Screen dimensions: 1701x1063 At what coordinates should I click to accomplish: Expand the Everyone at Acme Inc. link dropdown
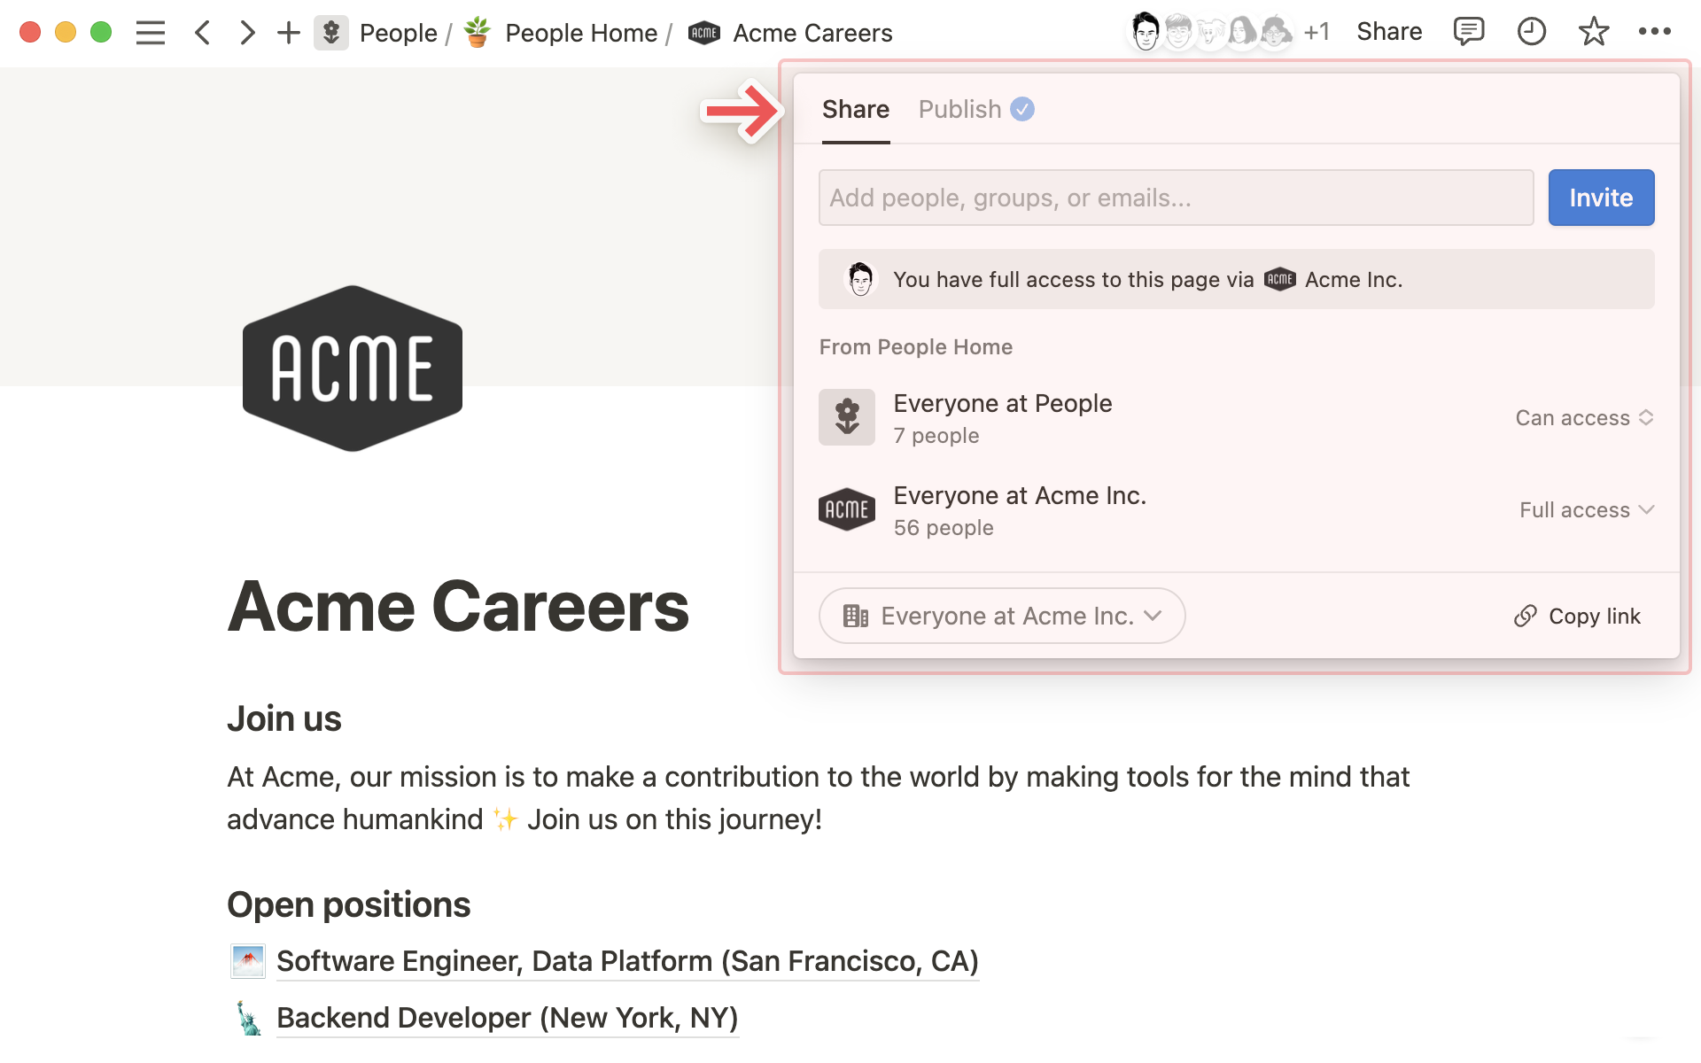[x=1000, y=616]
